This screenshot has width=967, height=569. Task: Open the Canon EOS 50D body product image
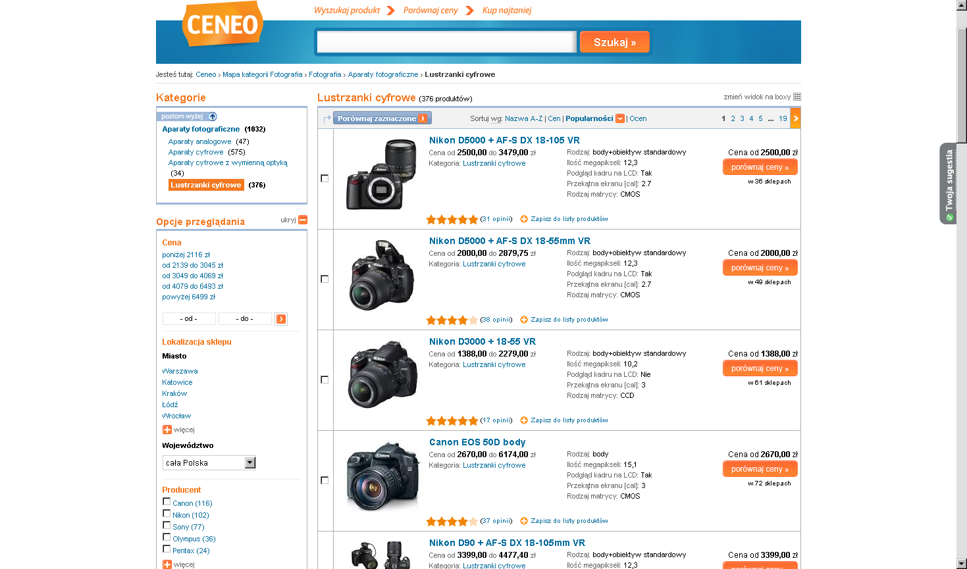pyautogui.click(x=382, y=476)
